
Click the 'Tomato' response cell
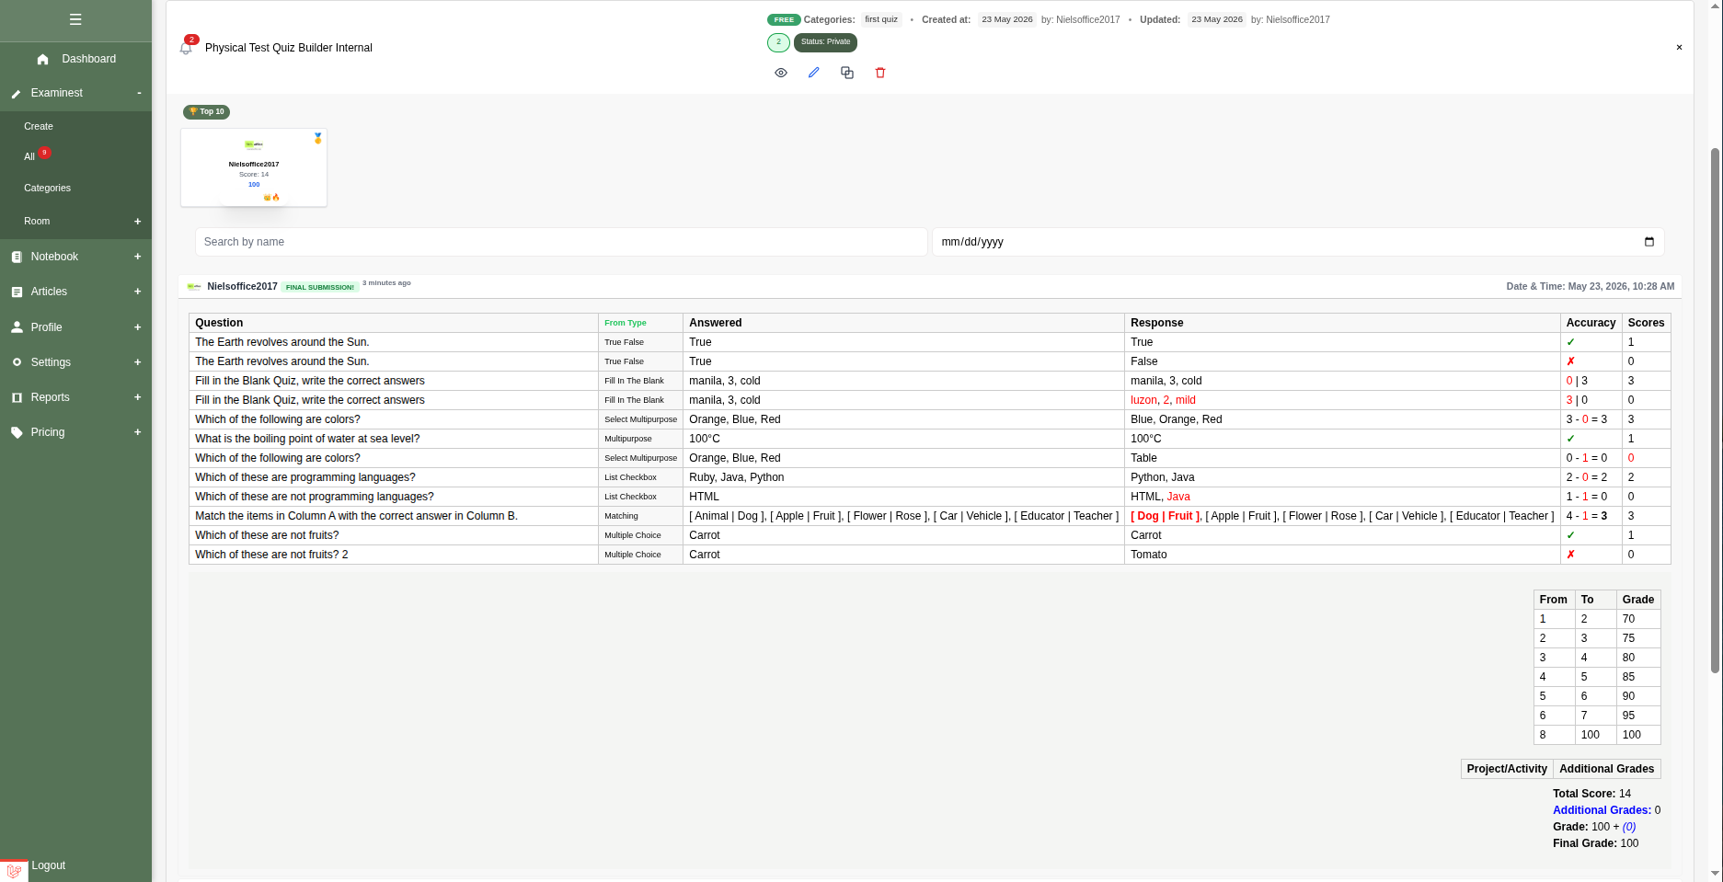(x=1342, y=555)
